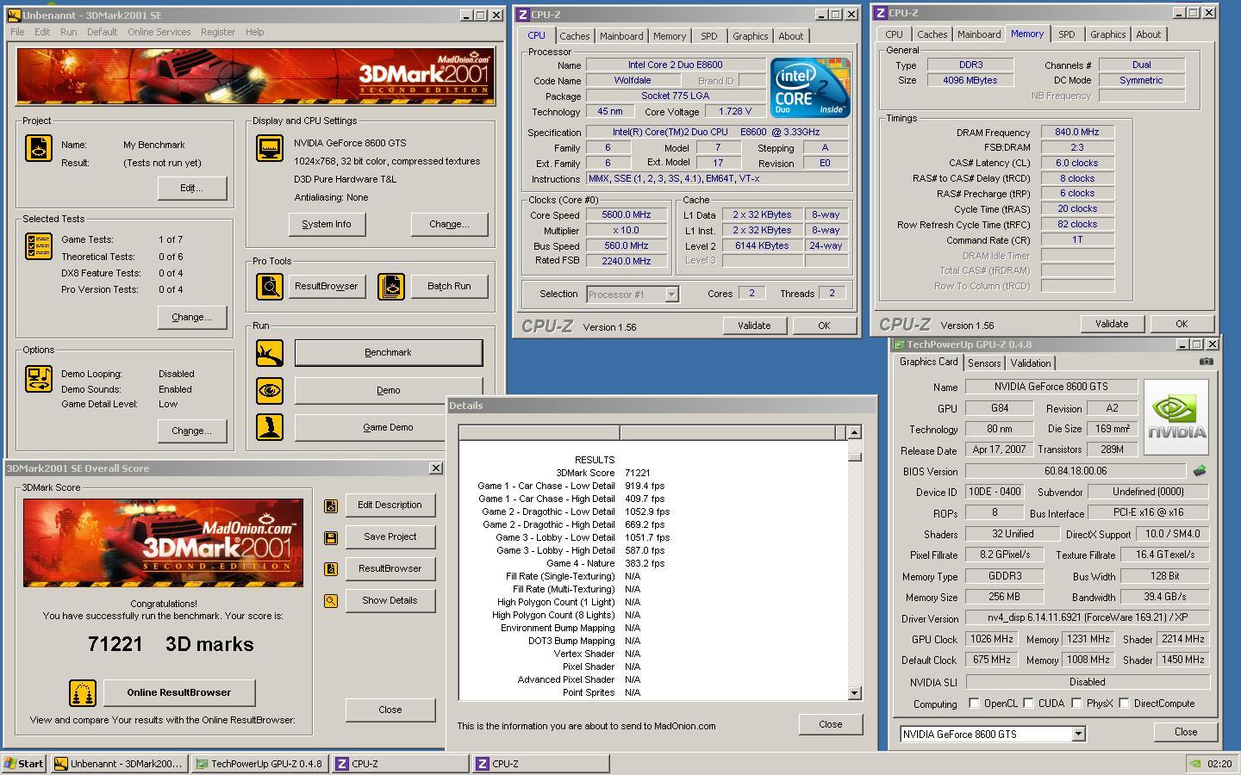Switch to Caches tab in left CPU-Z
Image resolution: width=1241 pixels, height=775 pixels.
[575, 36]
